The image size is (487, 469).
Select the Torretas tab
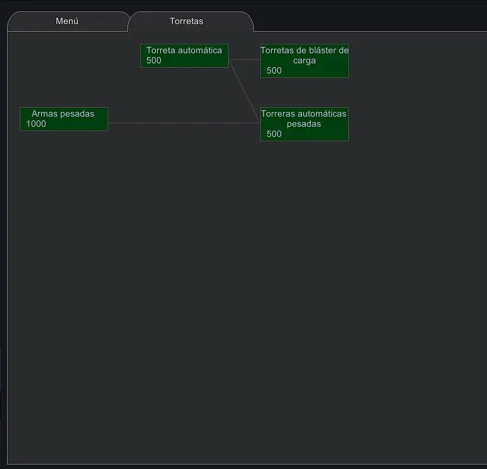point(187,22)
